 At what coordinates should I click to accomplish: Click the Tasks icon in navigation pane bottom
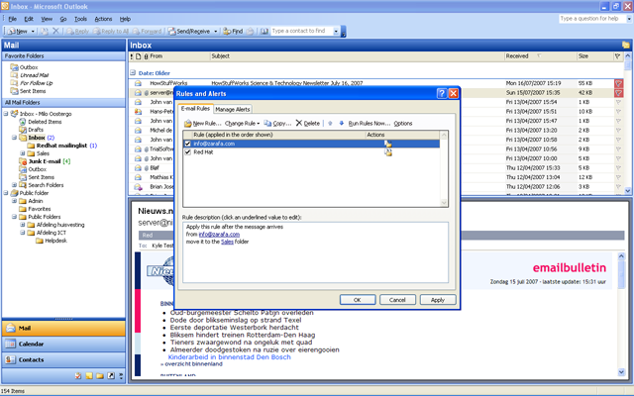point(78,376)
